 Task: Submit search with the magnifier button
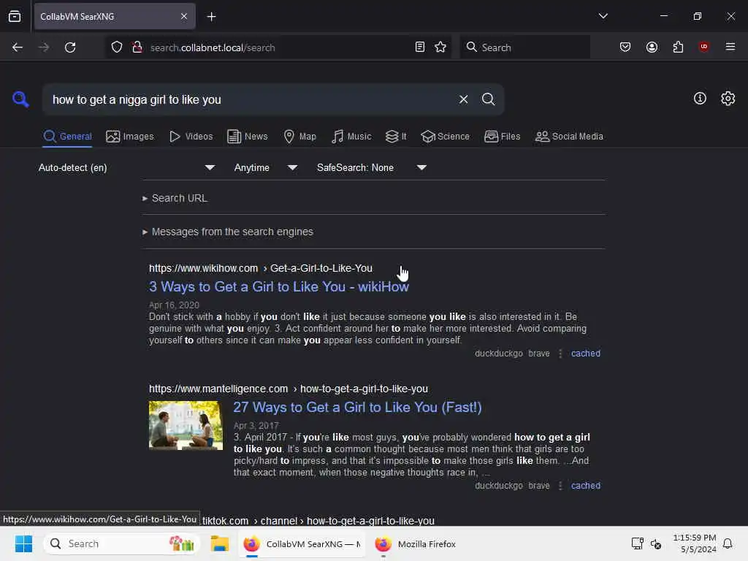(x=488, y=99)
